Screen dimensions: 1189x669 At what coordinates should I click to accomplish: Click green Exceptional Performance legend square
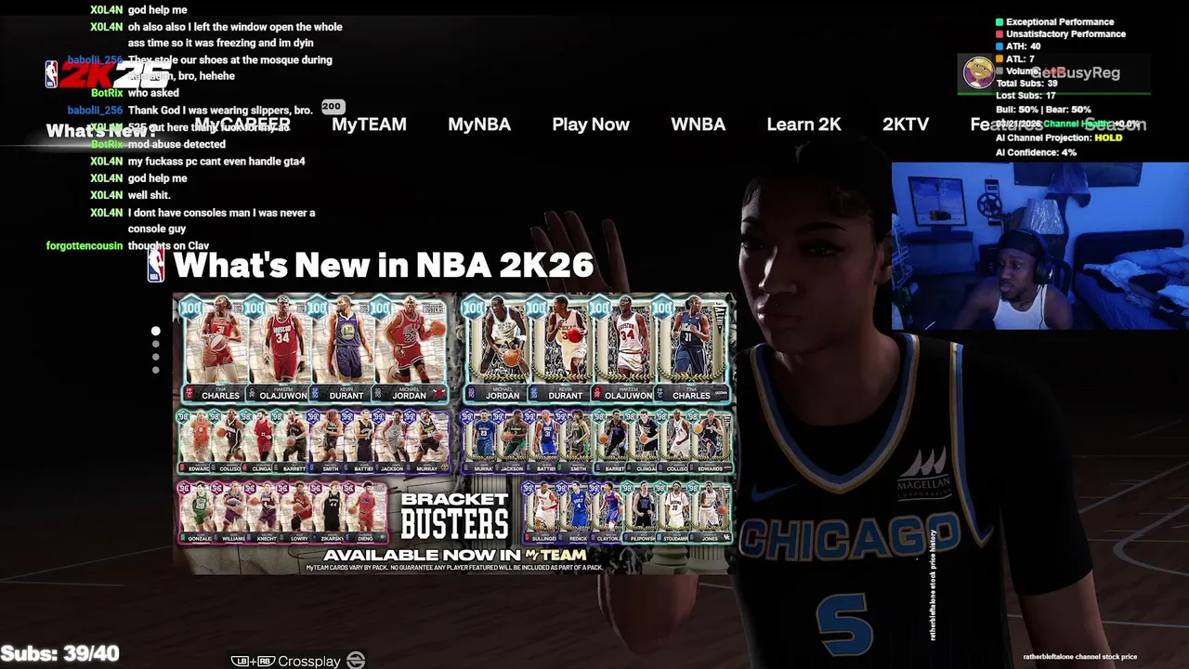coord(1000,21)
